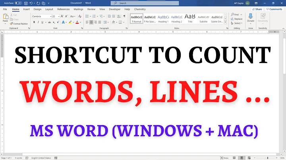Click the Multilevel List icon
Image resolution: width=286 pixels, height=160 pixels.
(101, 16)
